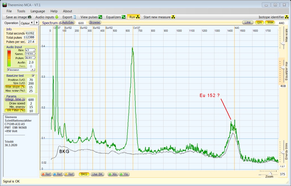
Task: Toggle the BaseLine test checkbox
Action: 33,76
